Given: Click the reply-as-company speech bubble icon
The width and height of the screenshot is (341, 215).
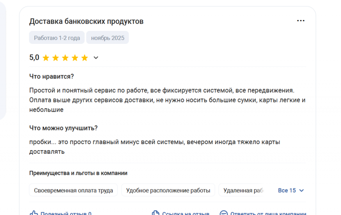Looking at the screenshot, I should 223,213.
